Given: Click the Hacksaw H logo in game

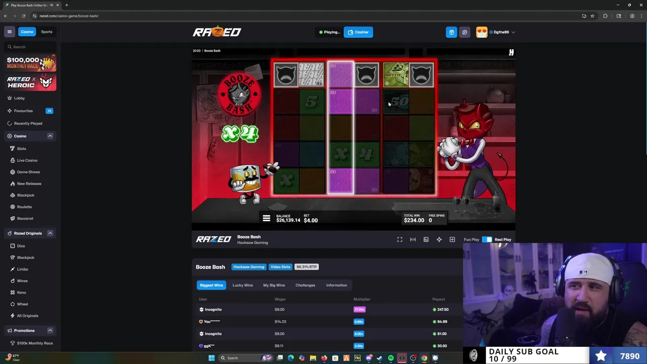Looking at the screenshot, I should point(511,52).
